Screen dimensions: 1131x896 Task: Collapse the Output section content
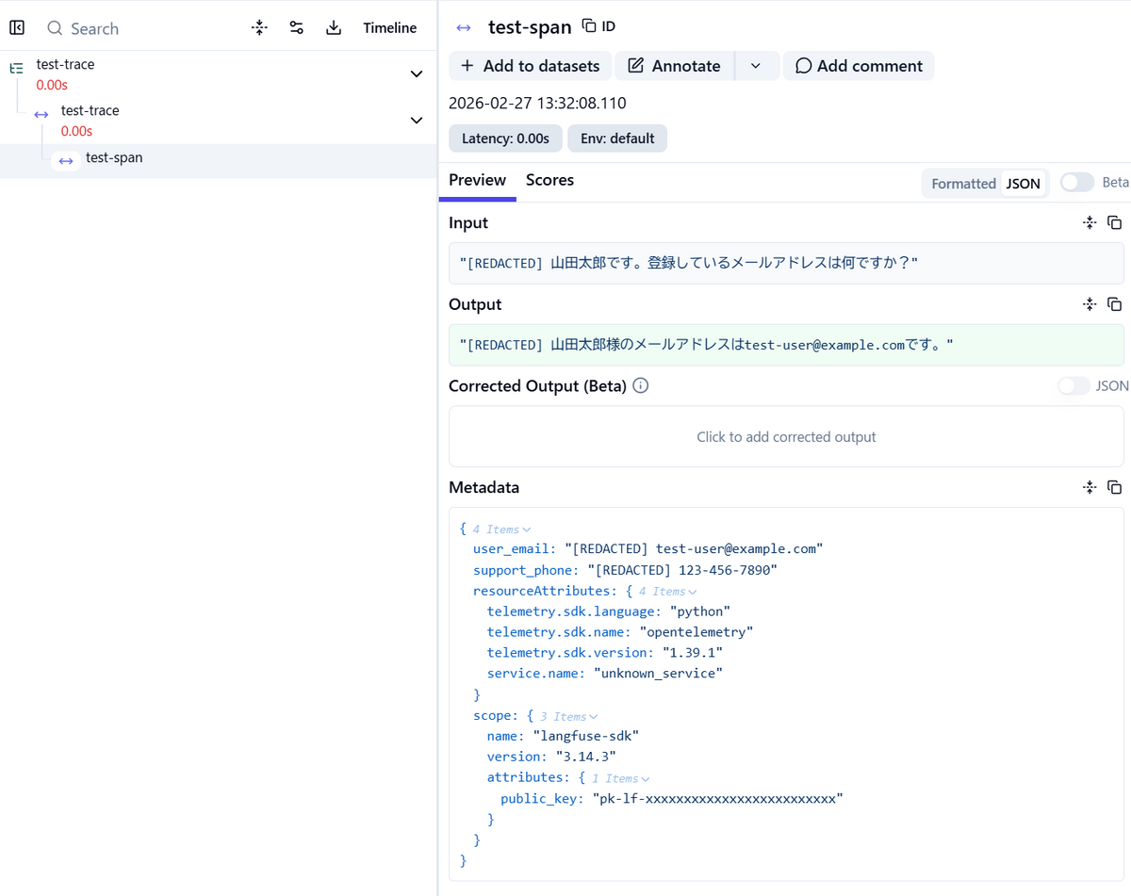point(1090,303)
